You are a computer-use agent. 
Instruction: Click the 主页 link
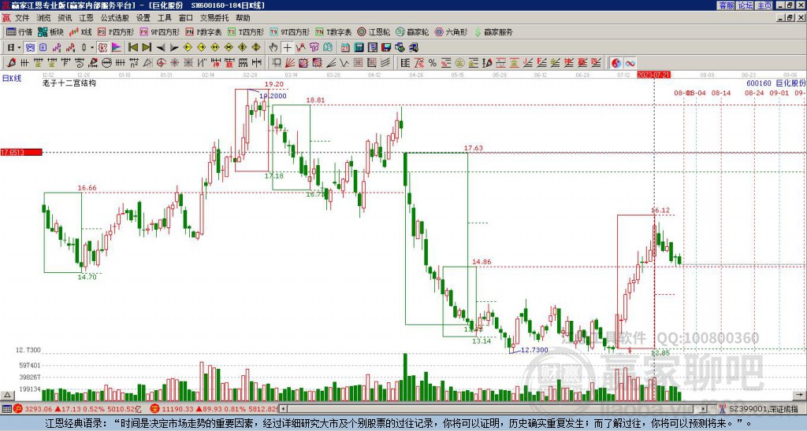(764, 6)
